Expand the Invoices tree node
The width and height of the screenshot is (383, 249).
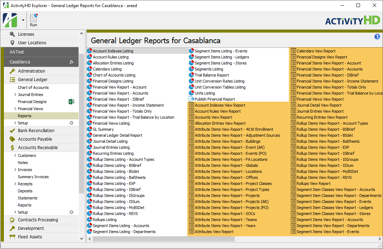tap(15, 170)
